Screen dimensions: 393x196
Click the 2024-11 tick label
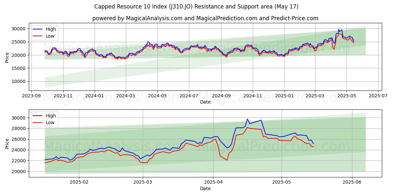(253, 96)
